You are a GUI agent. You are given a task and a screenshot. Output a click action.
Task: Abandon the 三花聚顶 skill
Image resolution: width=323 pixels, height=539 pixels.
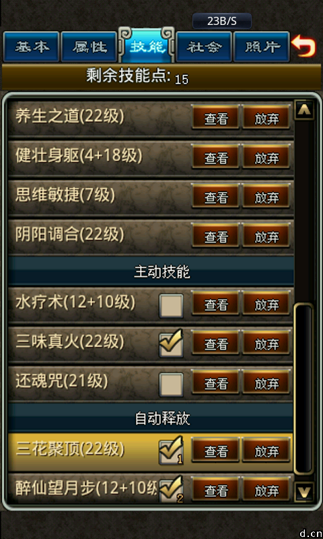[266, 451]
